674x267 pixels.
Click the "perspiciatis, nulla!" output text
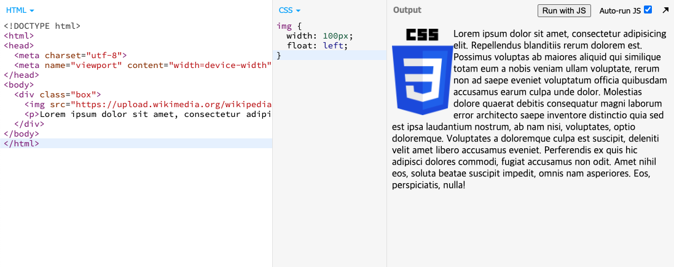(429, 185)
